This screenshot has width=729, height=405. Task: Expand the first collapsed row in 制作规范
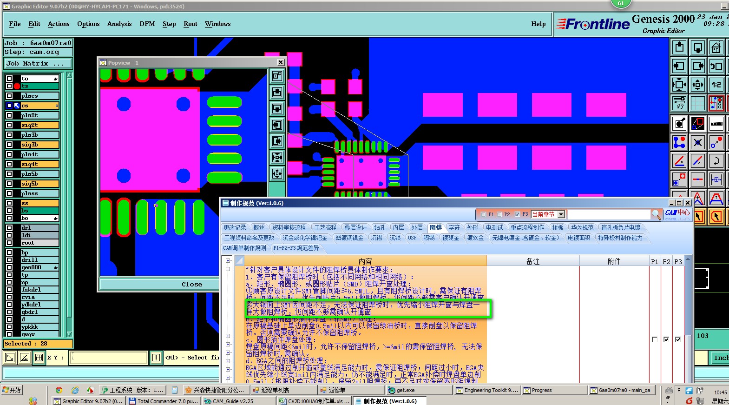pos(228,261)
